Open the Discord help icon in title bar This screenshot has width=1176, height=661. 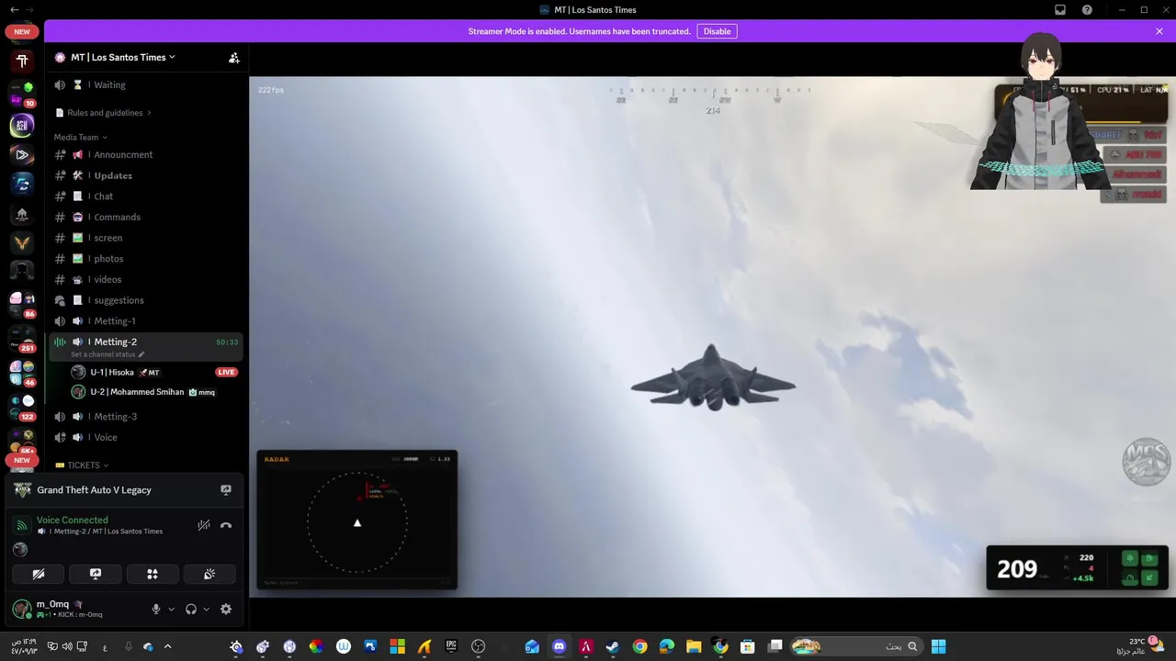point(1088,10)
